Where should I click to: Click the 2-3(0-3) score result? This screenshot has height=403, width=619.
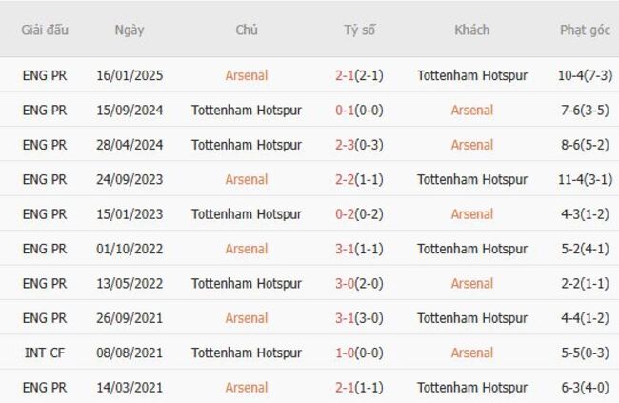[359, 145]
